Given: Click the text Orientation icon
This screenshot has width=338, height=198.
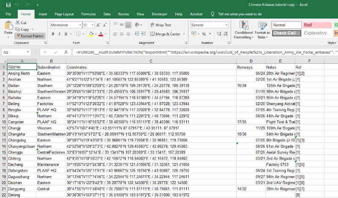Looking at the screenshot, I should click(137, 25).
